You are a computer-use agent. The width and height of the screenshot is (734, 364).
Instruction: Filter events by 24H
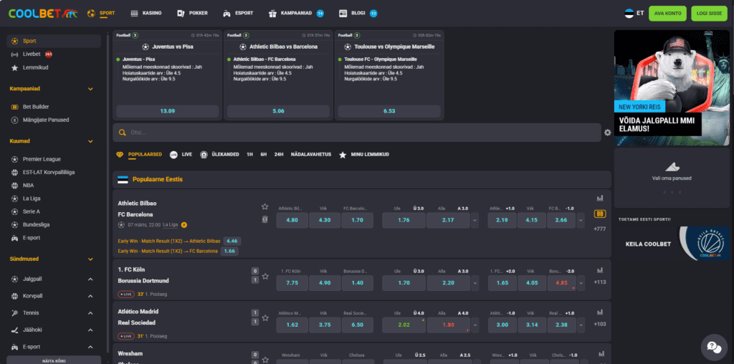(x=279, y=154)
